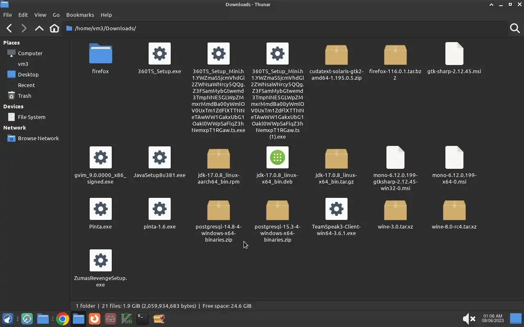Switch to active Thunar window in taskbar
The image size is (524, 327).
click(79, 319)
